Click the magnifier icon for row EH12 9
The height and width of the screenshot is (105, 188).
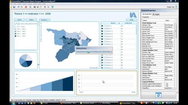point(106,68)
